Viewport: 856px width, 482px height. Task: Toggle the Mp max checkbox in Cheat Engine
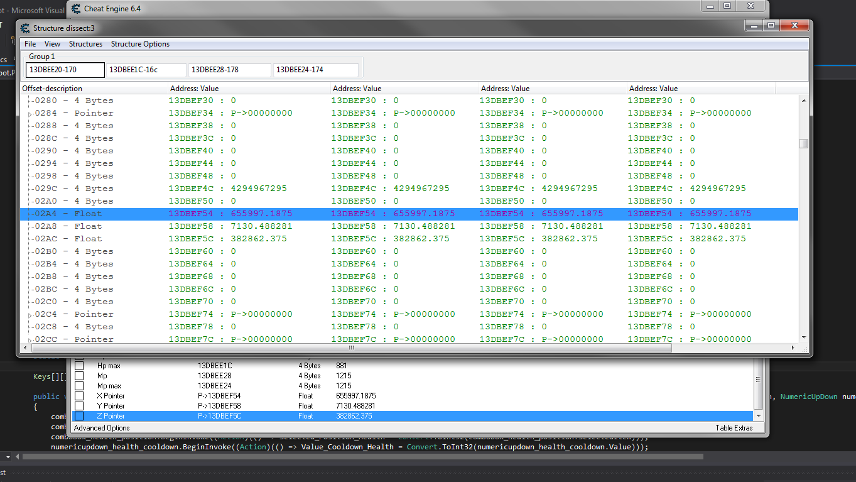(x=79, y=386)
